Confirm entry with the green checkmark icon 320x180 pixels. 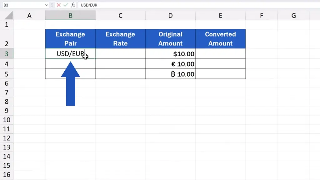tap(66, 5)
